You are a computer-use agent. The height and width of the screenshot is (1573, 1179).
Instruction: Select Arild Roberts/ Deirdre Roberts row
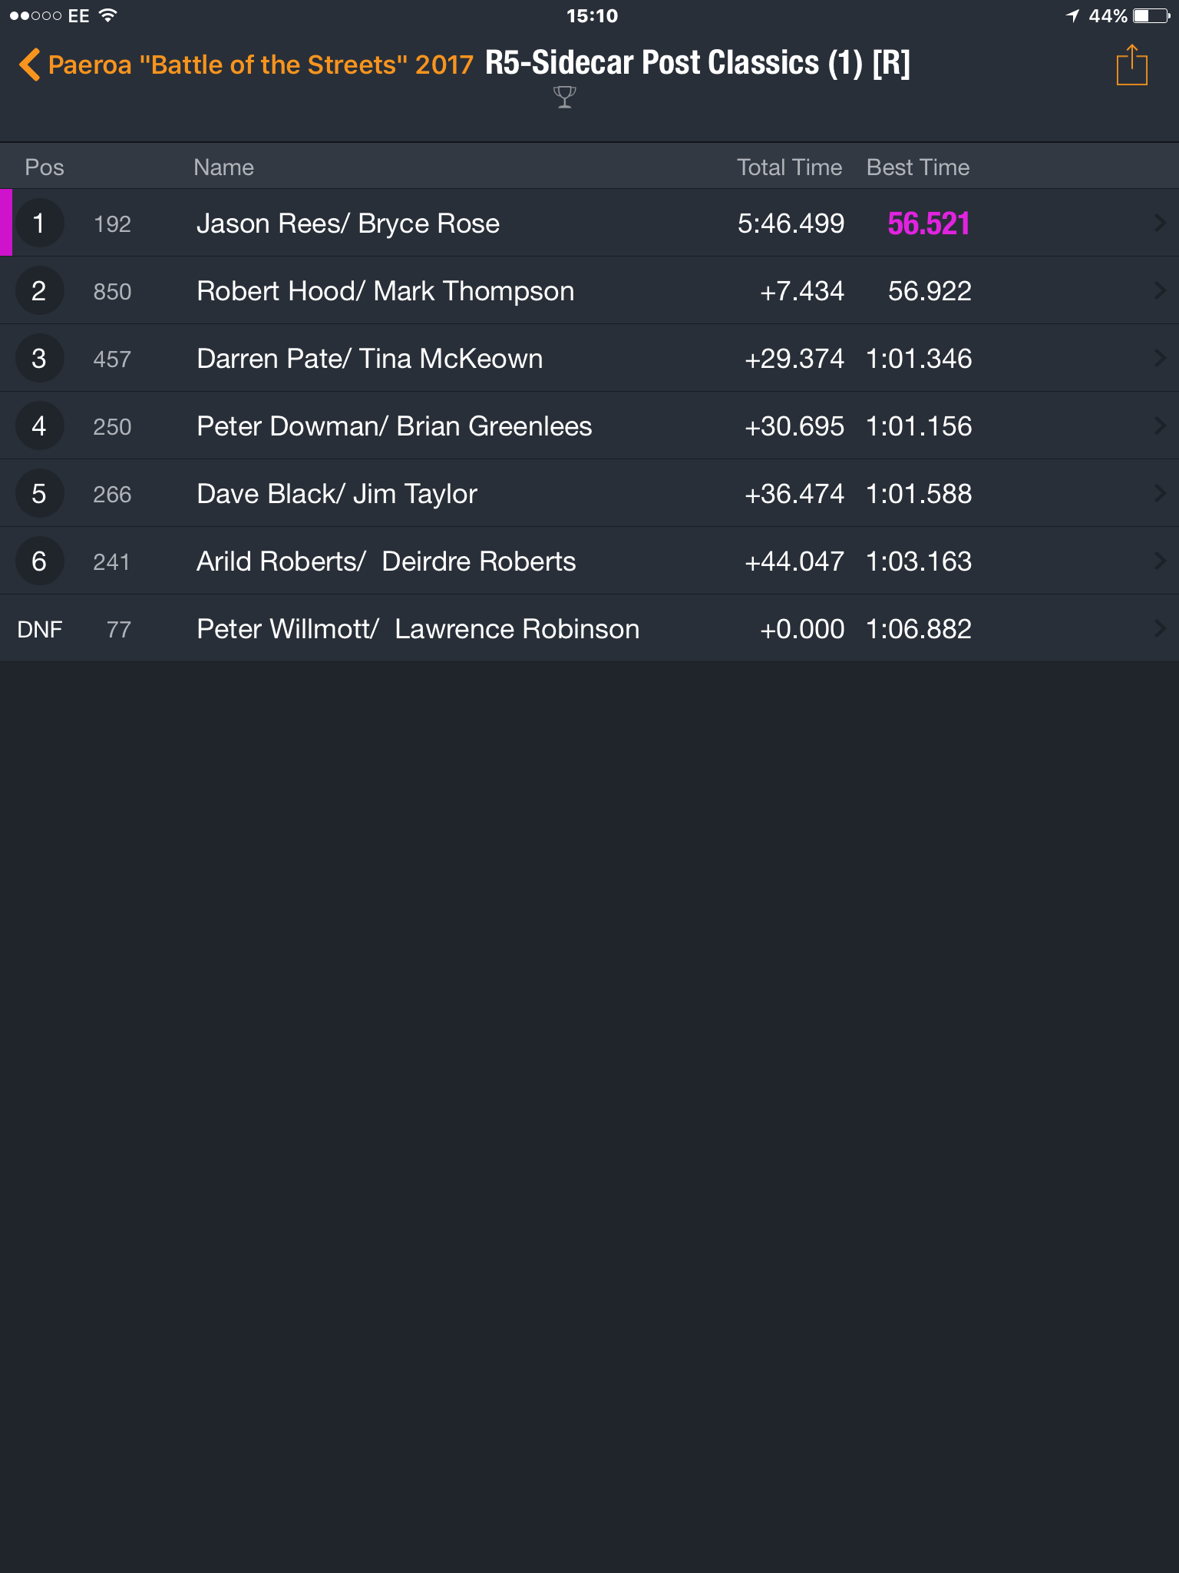pos(589,561)
